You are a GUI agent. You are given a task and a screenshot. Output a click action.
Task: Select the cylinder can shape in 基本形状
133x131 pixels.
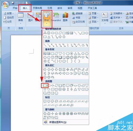(x=53, y=58)
